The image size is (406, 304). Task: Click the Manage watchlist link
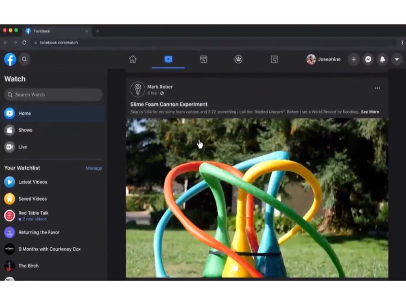[x=94, y=168]
